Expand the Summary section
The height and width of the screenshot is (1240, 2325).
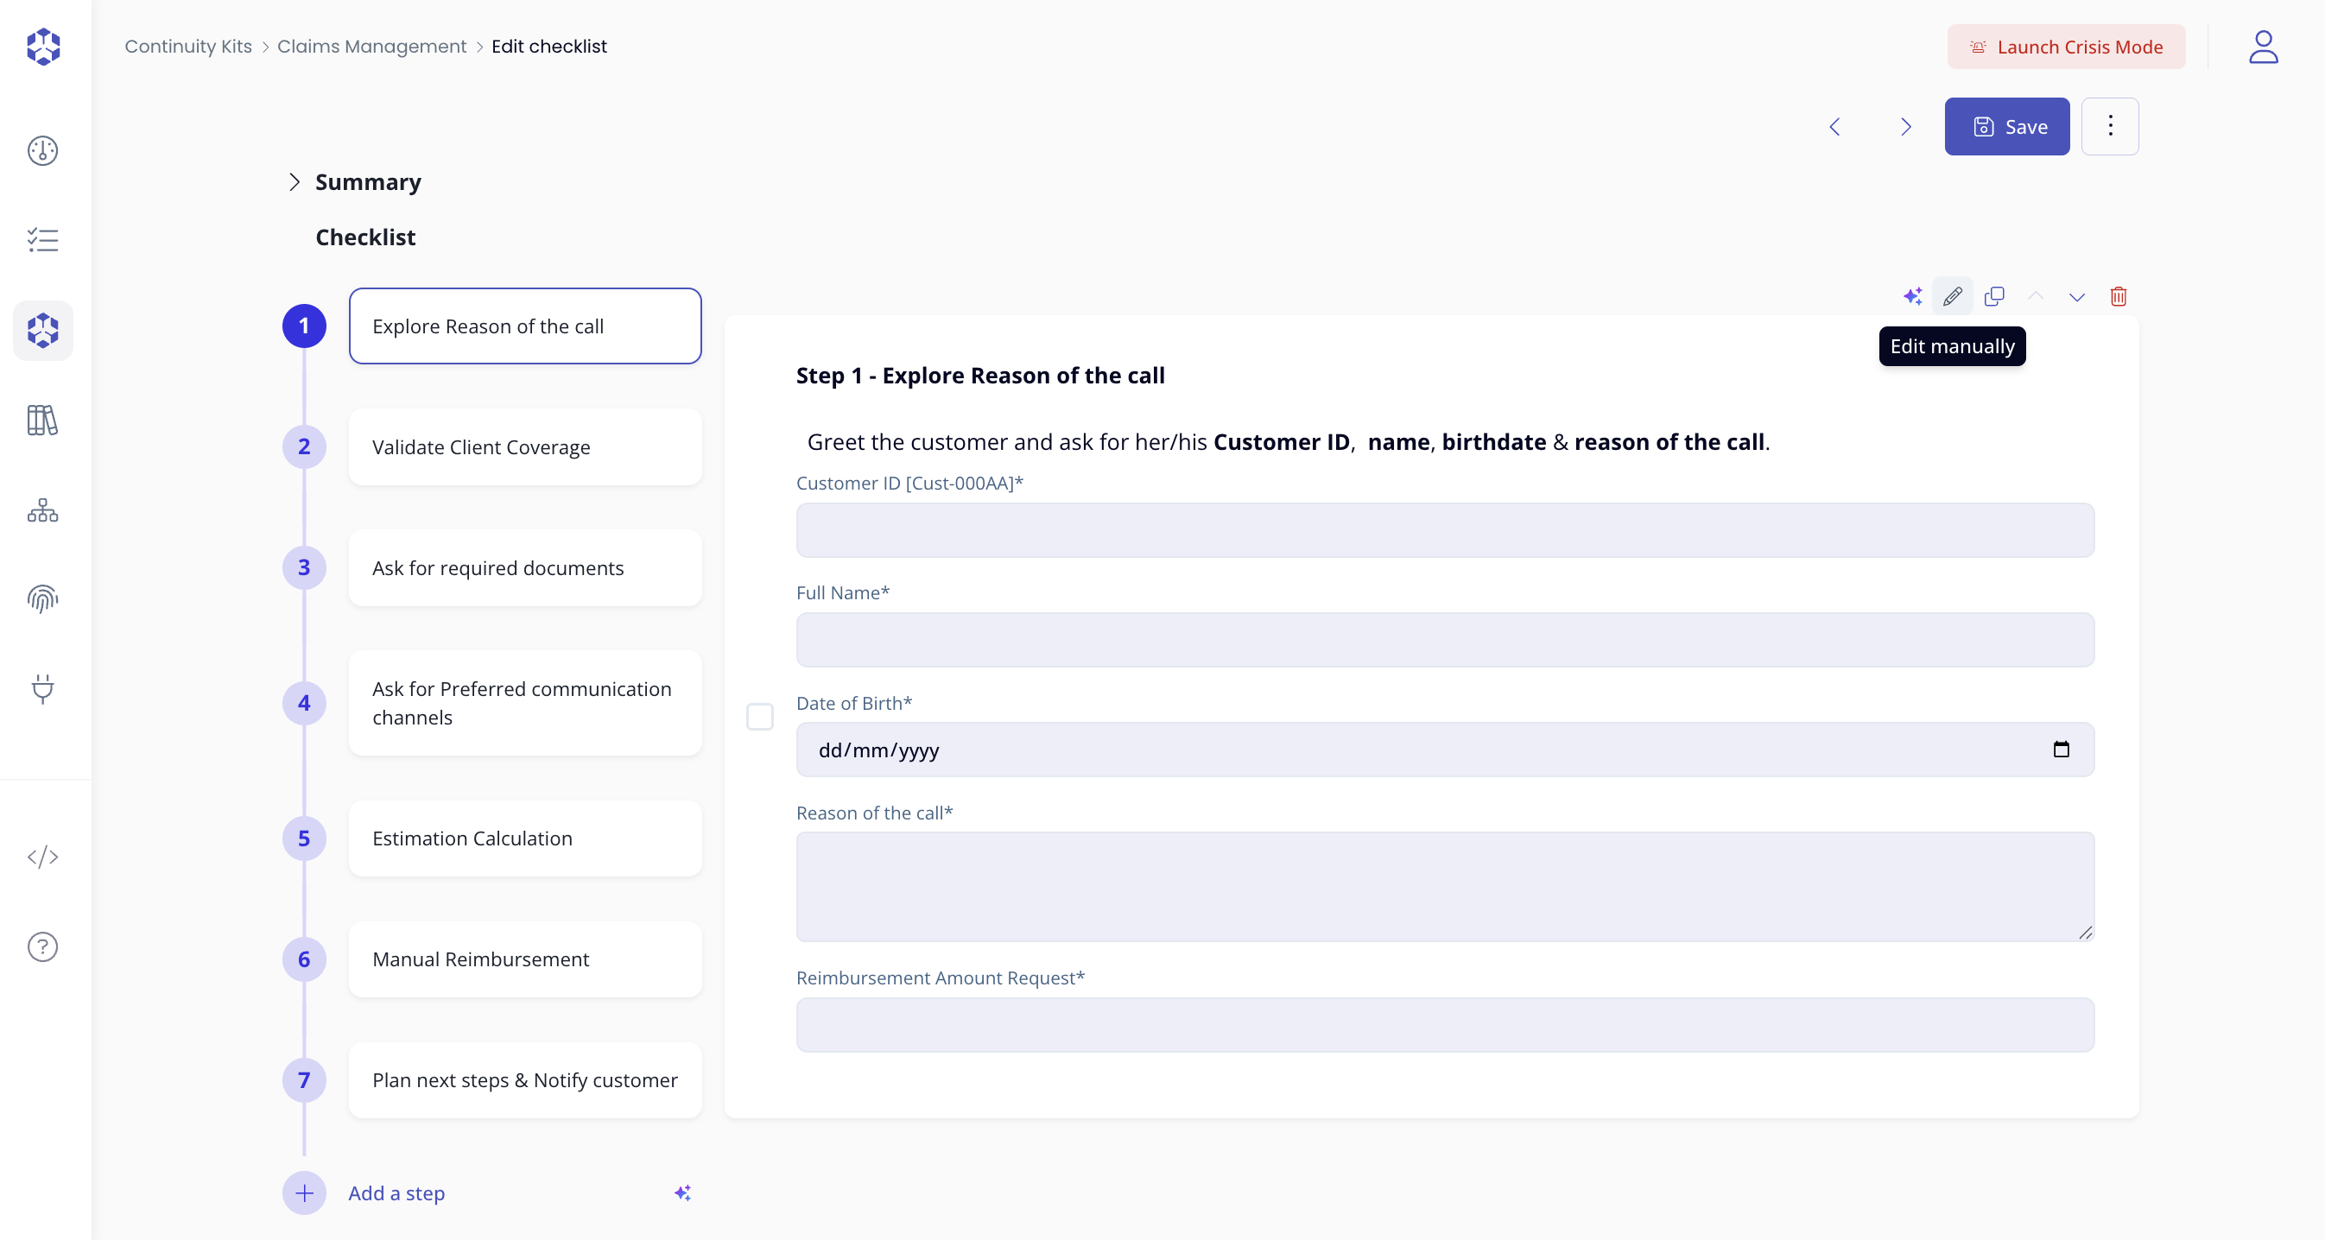pos(295,182)
